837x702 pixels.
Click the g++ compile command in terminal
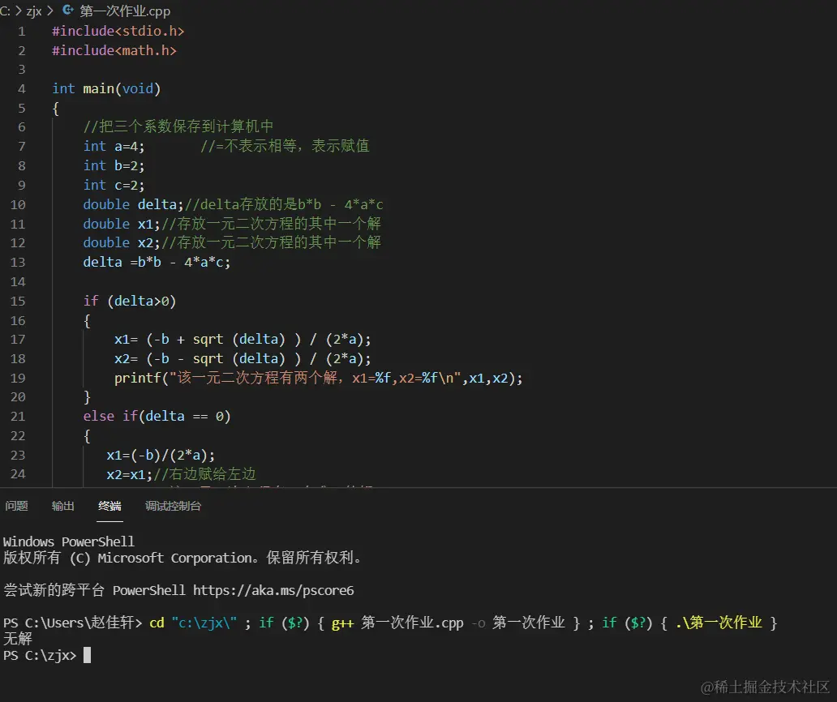pyautogui.click(x=449, y=623)
